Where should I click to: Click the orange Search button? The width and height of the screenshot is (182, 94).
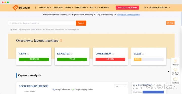point(81,23)
